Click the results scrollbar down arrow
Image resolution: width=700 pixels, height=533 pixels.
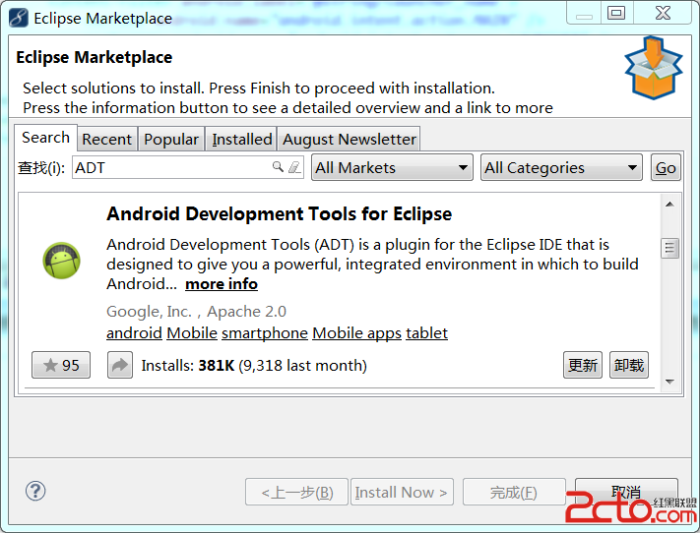pyautogui.click(x=669, y=382)
